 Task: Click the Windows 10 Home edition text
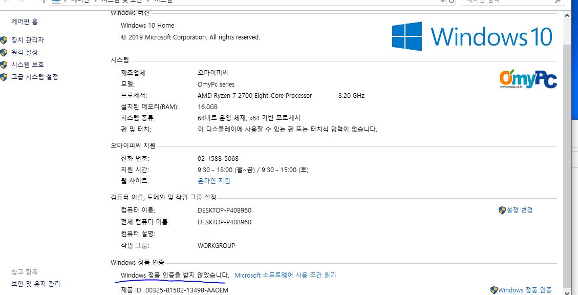[147, 26]
